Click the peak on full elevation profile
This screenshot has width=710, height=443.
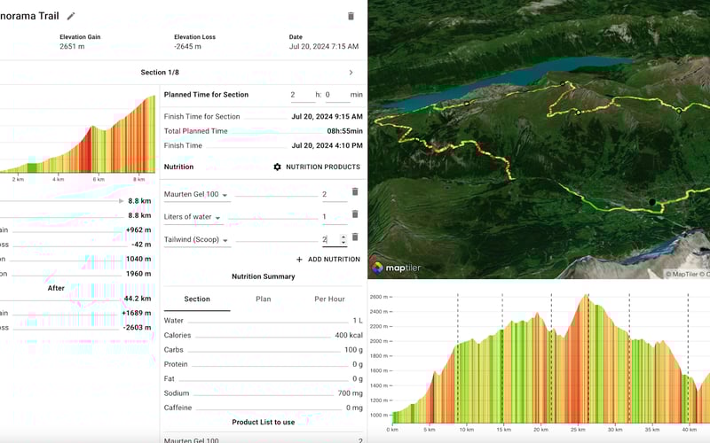[x=587, y=297]
